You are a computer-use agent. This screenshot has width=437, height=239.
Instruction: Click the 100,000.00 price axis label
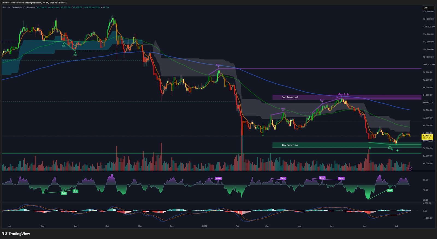[x=428, y=65]
